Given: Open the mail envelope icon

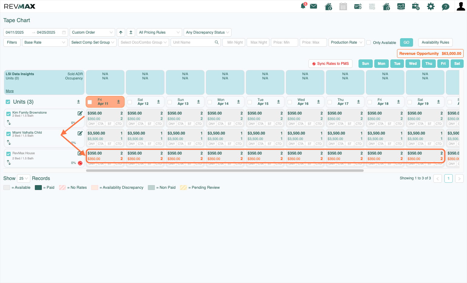Looking at the screenshot, I should click(314, 6).
